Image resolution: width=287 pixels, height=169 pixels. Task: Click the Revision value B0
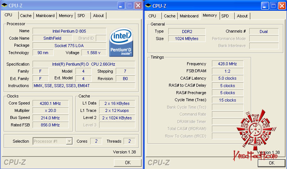(125, 79)
